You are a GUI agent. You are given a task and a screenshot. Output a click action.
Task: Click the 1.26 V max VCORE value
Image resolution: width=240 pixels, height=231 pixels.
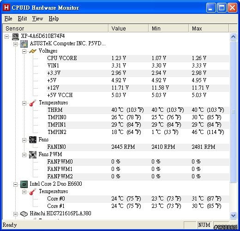click(x=199, y=58)
